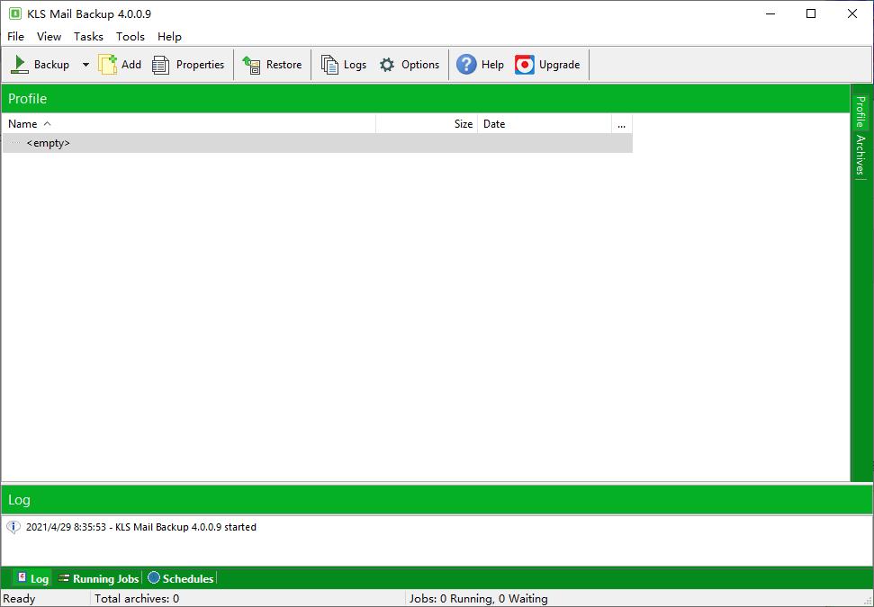This screenshot has width=874, height=607.
Task: Click the log entry info icon
Action: coord(14,527)
